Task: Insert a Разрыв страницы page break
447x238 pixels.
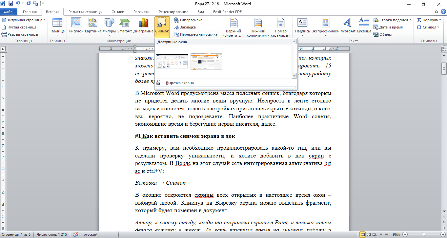Action: click(20, 34)
